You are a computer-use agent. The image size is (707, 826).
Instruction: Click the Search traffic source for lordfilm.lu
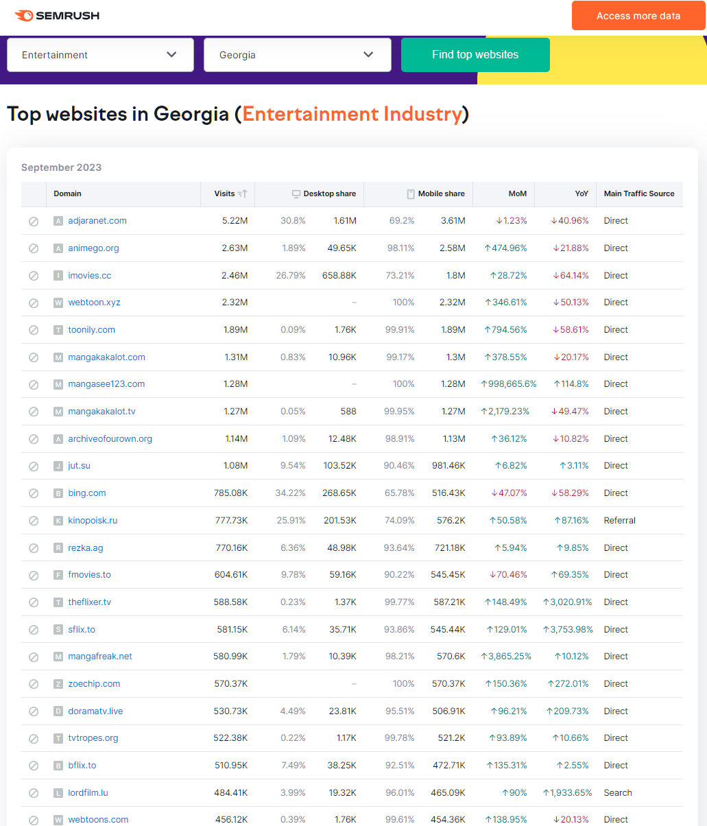pos(618,793)
